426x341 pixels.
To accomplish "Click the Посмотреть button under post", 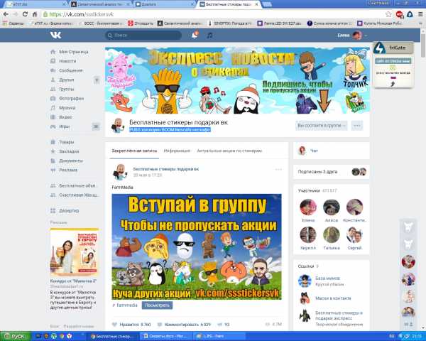I will click(157, 305).
